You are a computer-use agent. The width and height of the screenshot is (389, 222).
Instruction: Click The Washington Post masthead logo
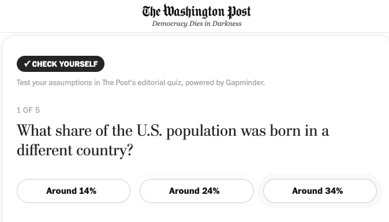tap(196, 12)
